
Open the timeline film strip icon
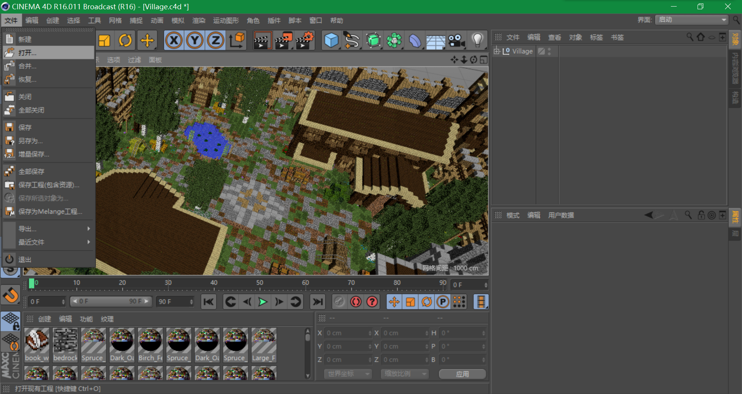point(481,302)
